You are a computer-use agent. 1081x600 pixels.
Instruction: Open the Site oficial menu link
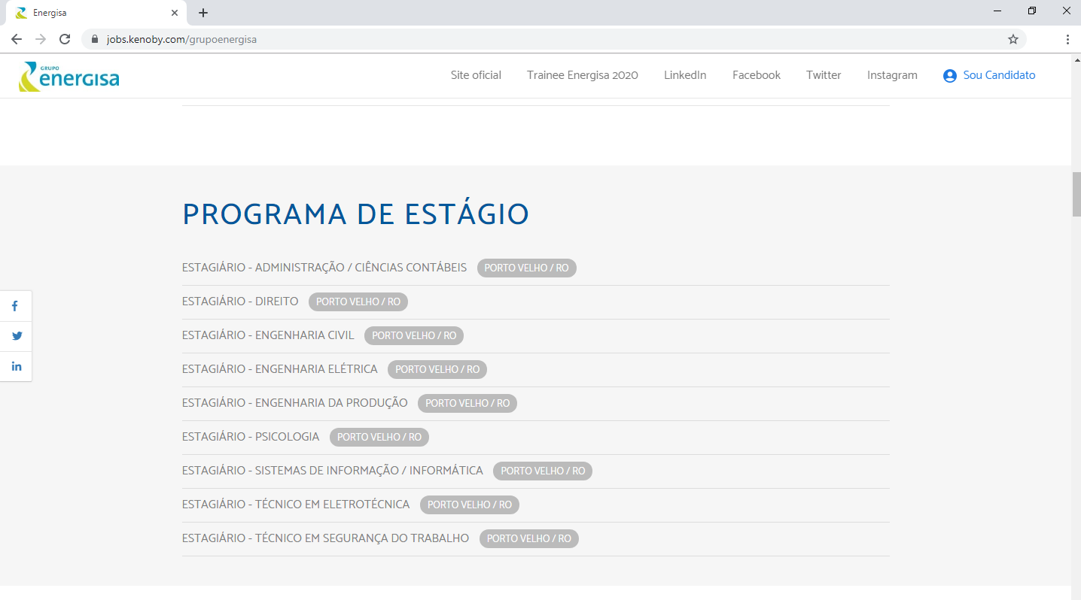pyautogui.click(x=476, y=75)
